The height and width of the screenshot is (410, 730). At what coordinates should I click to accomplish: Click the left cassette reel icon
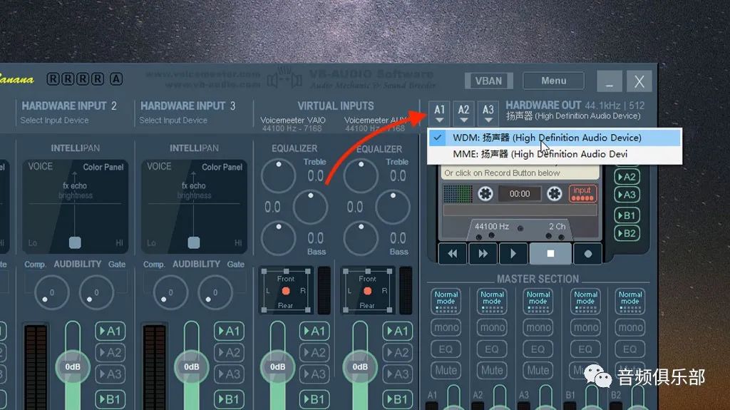point(485,193)
